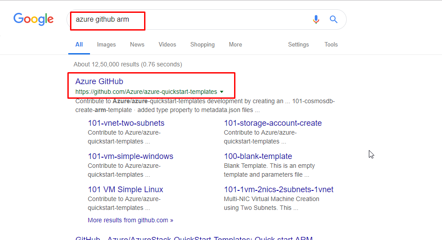This screenshot has height=240, width=442.
Task: Click the magnifying glass search icon
Action: (x=333, y=19)
